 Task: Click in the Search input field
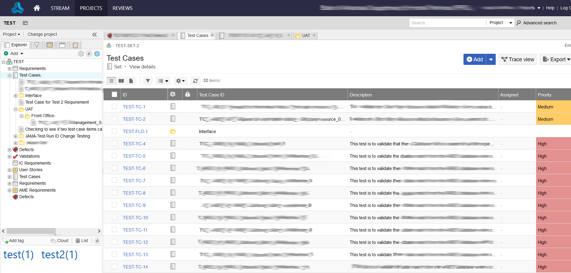[447, 23]
